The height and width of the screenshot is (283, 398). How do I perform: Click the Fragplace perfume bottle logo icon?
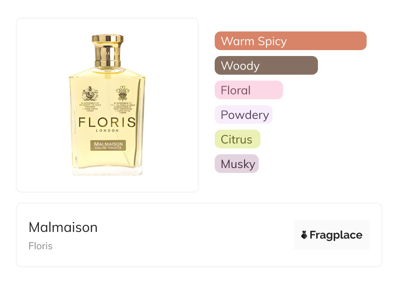[304, 235]
